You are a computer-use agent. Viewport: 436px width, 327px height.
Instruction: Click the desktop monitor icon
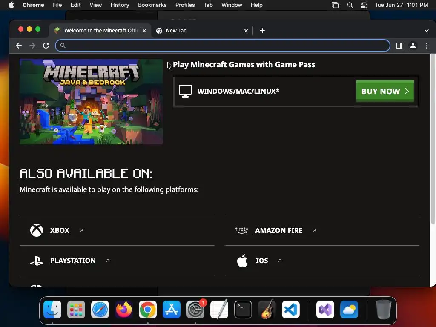click(x=185, y=91)
